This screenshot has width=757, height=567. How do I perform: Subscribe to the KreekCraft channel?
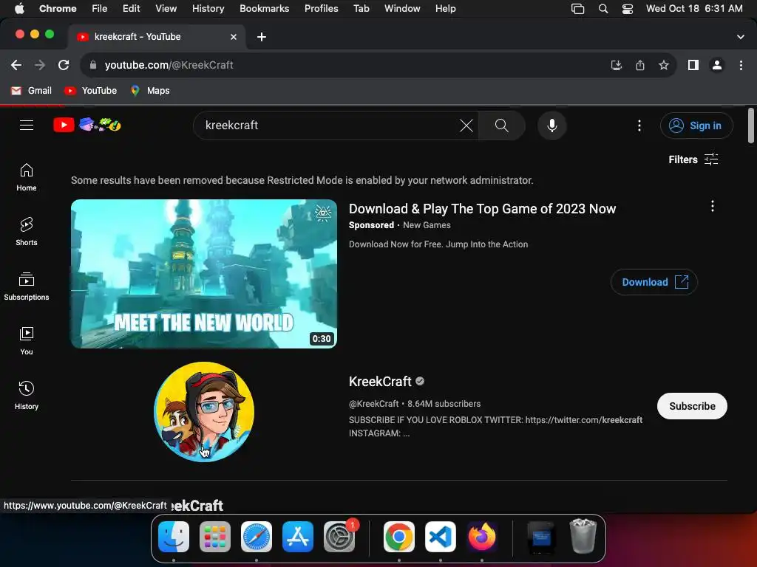pyautogui.click(x=692, y=406)
